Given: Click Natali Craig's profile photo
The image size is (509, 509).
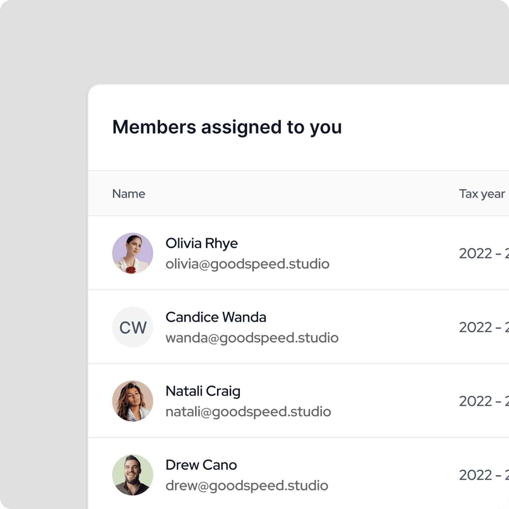Looking at the screenshot, I should 133,401.
